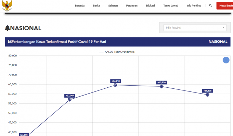
Task: Click the virus marker at +57,049
Action: (70, 100)
